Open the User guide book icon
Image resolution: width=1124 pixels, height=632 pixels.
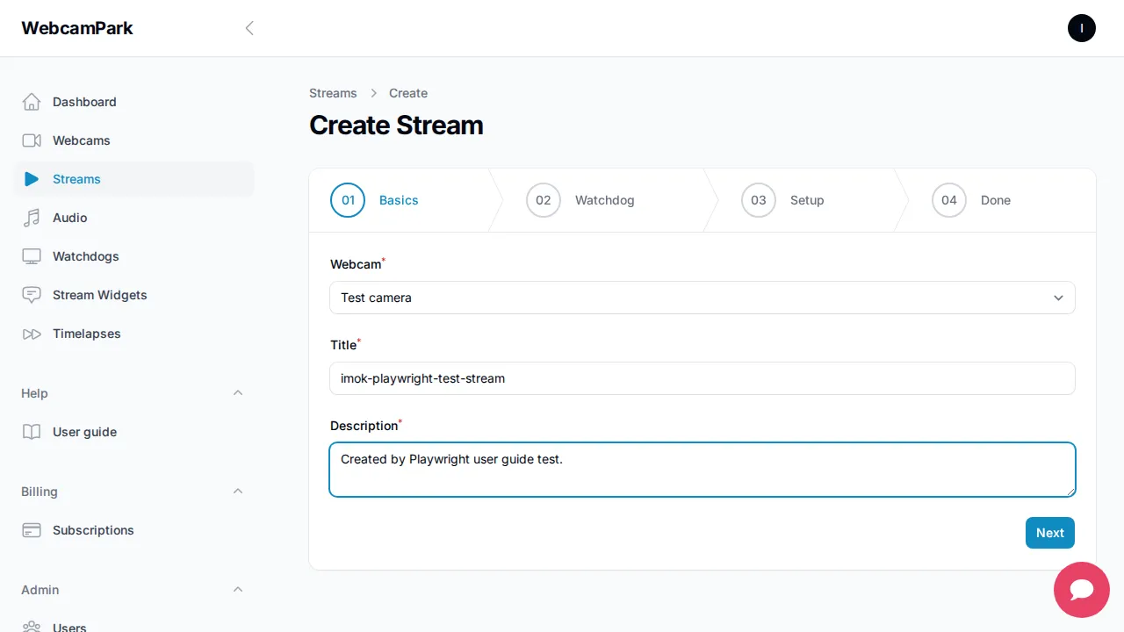[32, 432]
